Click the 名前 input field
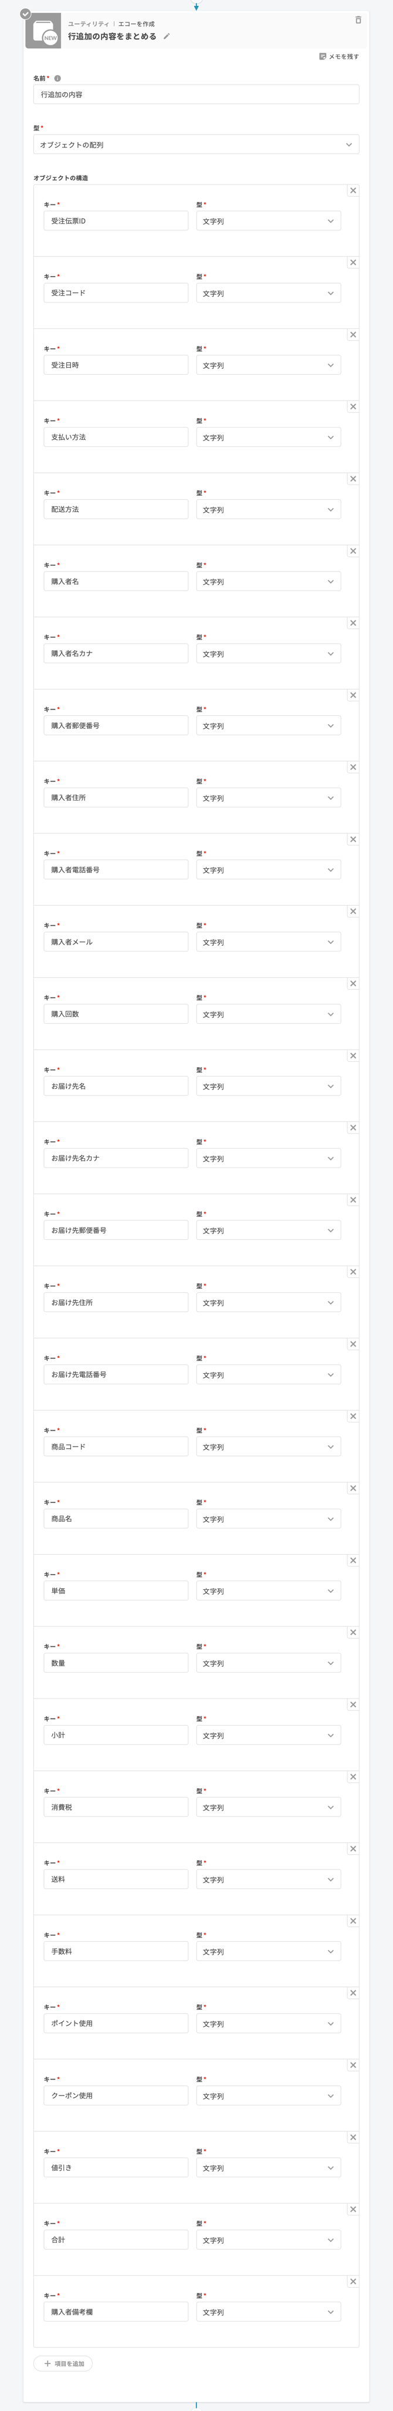The image size is (393, 2411). (x=195, y=95)
